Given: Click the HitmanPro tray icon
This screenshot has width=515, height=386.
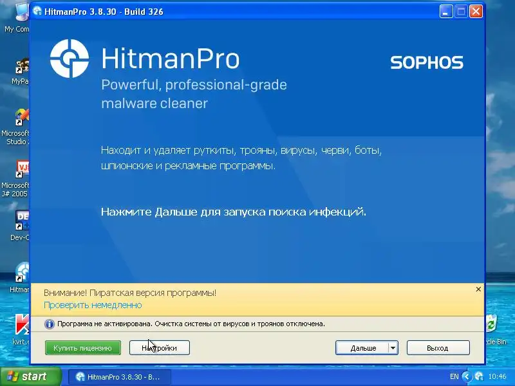Looking at the screenshot, I should coord(479,376).
